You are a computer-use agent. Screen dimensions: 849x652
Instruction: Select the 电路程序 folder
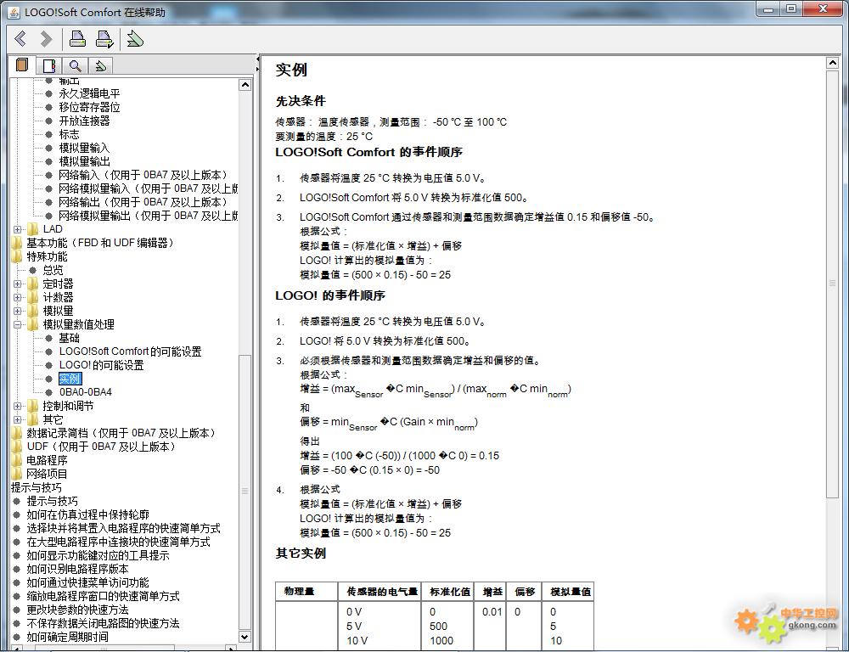pos(47,460)
